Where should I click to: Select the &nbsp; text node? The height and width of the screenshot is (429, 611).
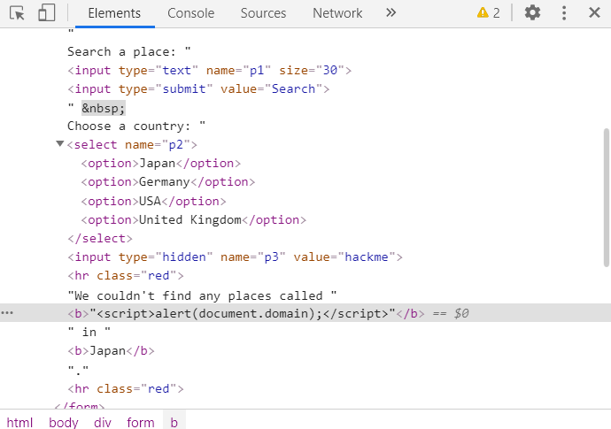pyautogui.click(x=104, y=108)
